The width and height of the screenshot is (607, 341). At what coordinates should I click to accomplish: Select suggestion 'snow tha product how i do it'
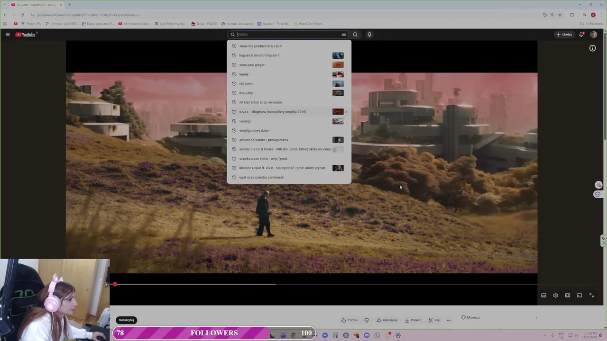pyautogui.click(x=289, y=46)
